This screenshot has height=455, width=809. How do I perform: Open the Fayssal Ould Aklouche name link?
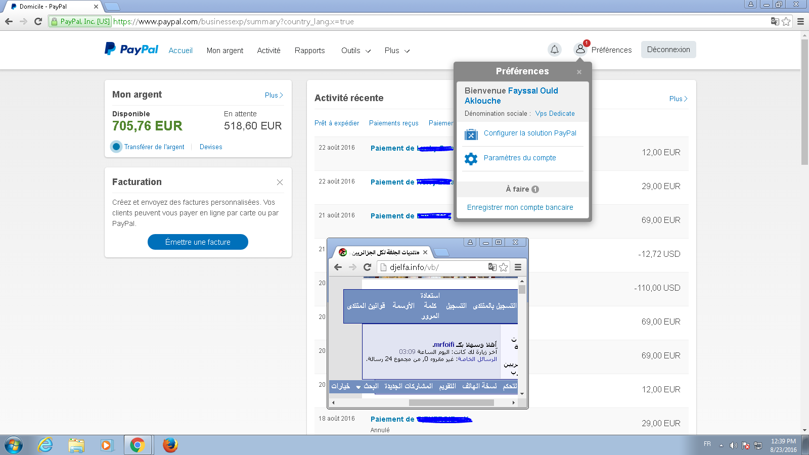click(x=512, y=96)
